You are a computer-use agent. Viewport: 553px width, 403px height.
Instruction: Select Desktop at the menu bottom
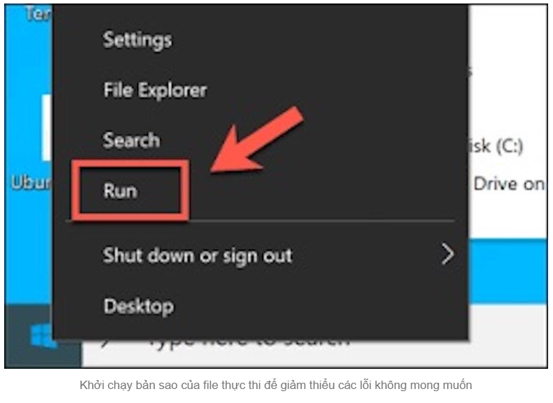pos(139,307)
